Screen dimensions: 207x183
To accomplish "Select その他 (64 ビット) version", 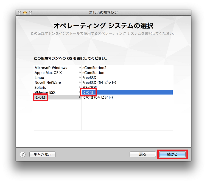I will pos(98,97).
